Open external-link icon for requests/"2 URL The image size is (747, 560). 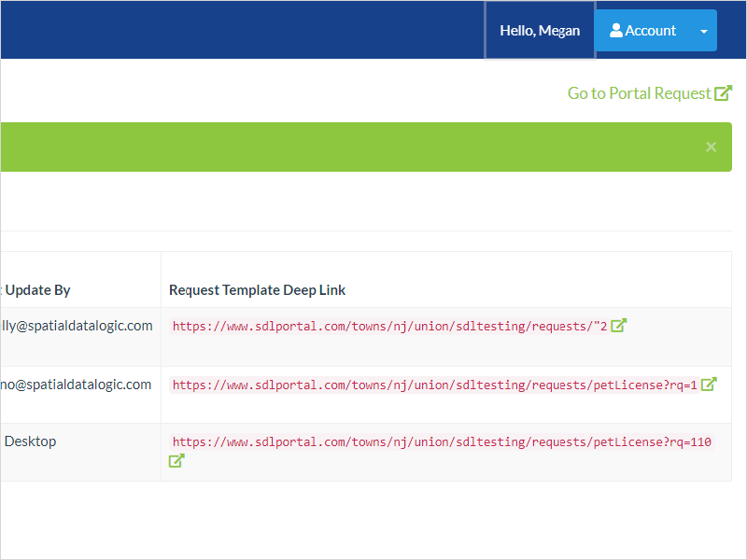point(618,326)
